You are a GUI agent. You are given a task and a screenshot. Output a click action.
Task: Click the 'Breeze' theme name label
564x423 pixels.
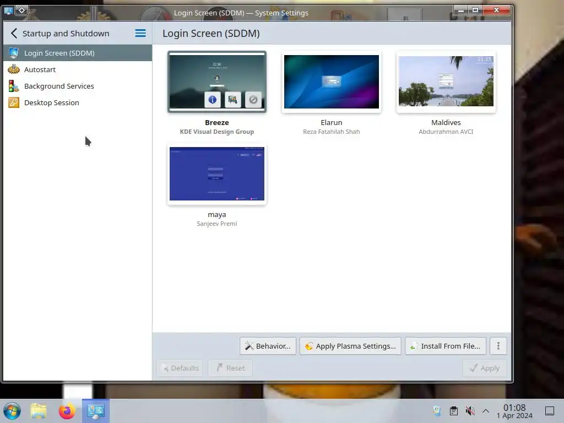[x=217, y=123]
